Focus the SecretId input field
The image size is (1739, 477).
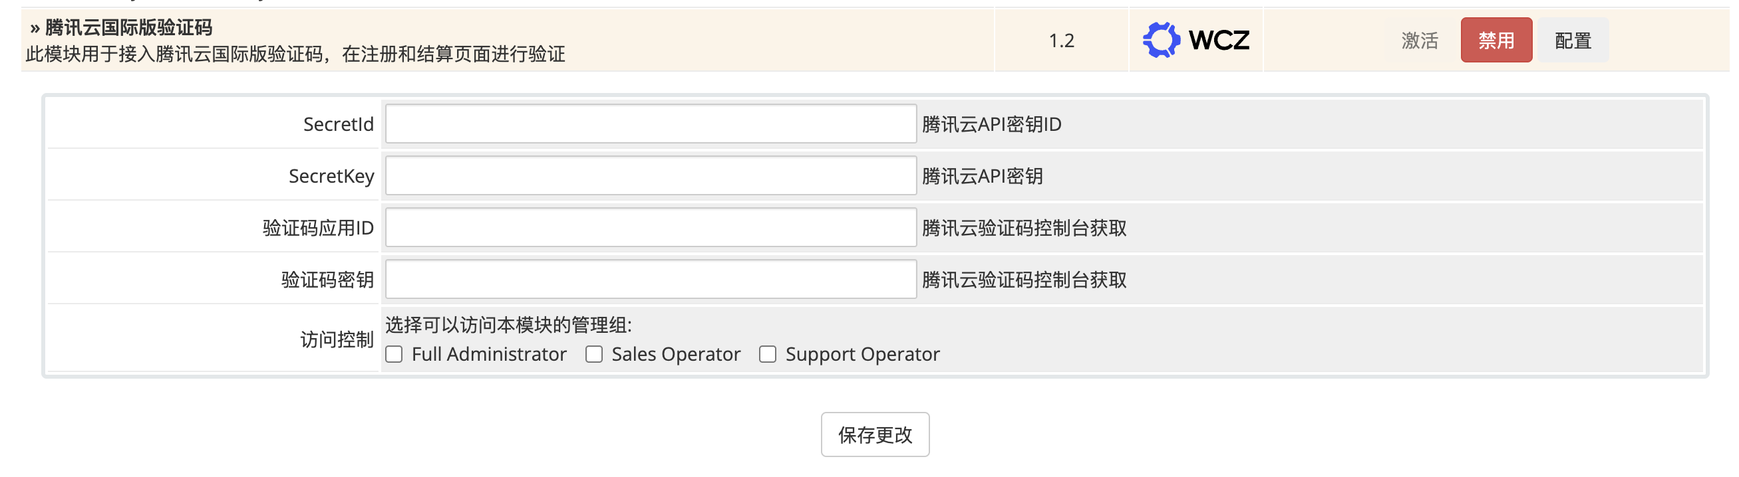pyautogui.click(x=650, y=124)
